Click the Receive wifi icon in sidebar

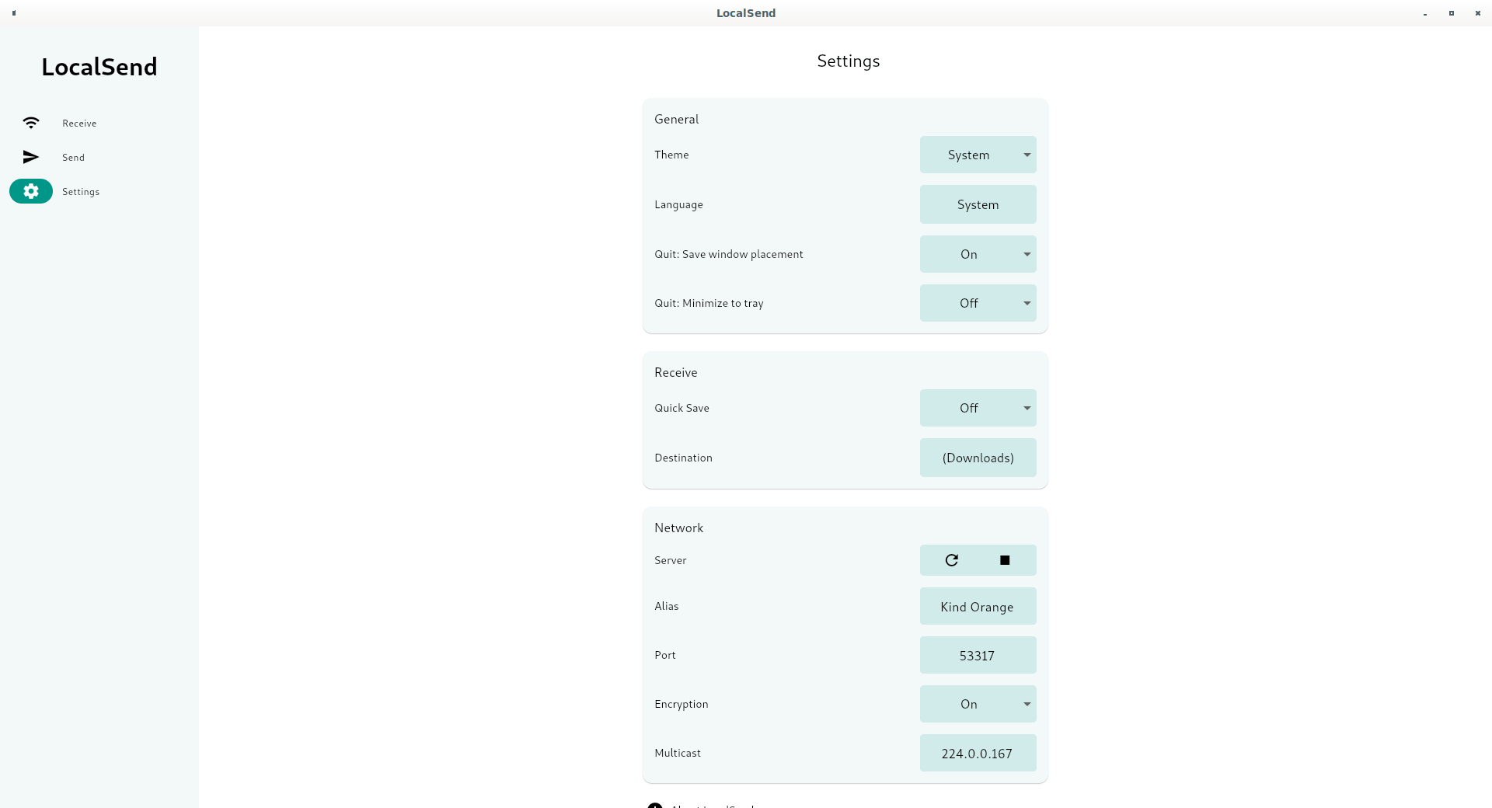coord(31,123)
